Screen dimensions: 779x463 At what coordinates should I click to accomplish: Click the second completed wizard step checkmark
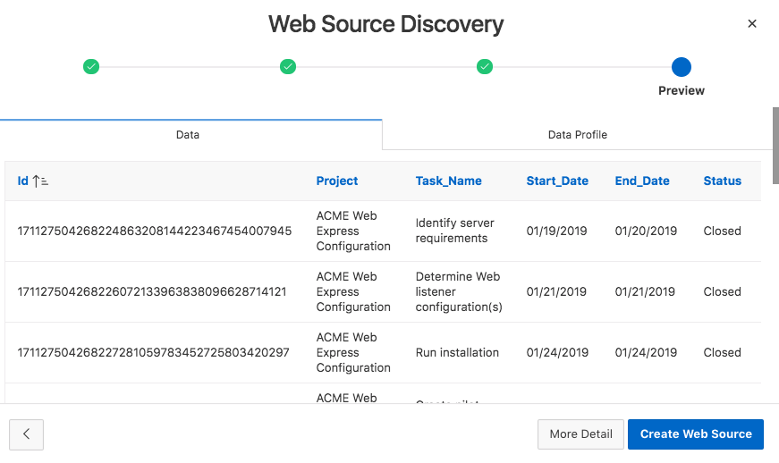[x=288, y=66]
